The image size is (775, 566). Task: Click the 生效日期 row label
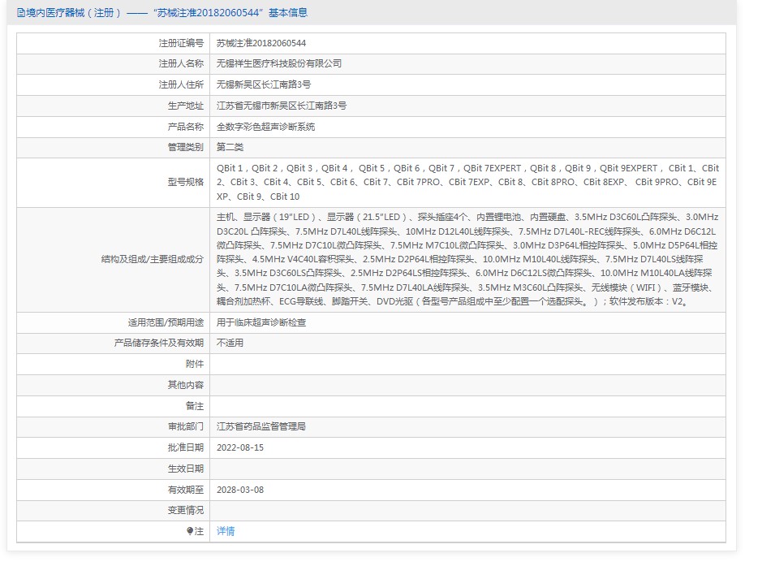tap(185, 469)
